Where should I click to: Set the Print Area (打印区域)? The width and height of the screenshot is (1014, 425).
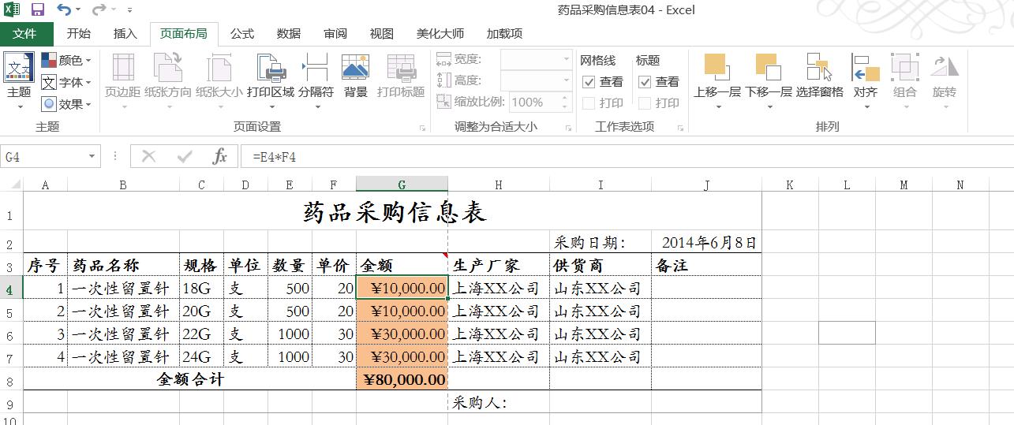(271, 82)
